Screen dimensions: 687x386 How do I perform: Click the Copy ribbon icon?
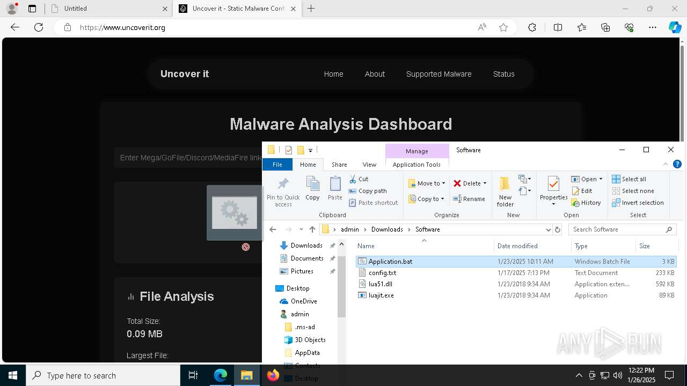(312, 189)
